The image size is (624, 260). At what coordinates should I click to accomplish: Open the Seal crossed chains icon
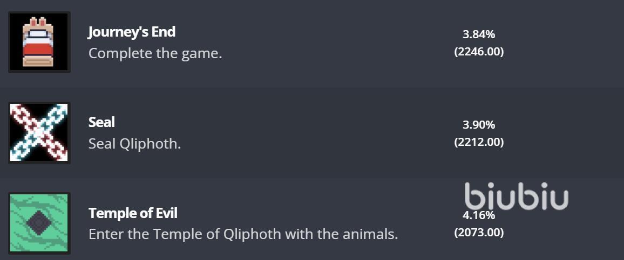[x=39, y=132]
